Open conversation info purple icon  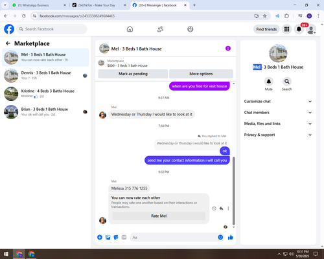pyautogui.click(x=228, y=49)
